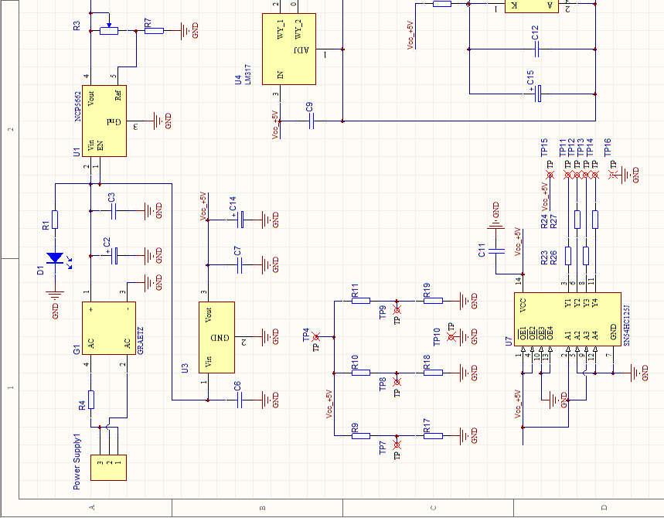
Task: Select the U7 SN54HC125J buffer IC
Action: [568, 319]
